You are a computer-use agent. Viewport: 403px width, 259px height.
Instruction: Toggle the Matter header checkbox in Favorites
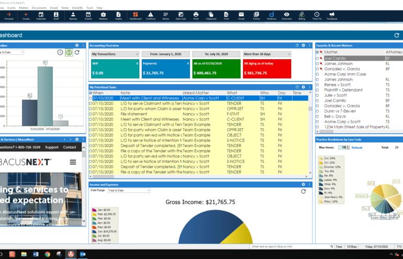pos(317,52)
